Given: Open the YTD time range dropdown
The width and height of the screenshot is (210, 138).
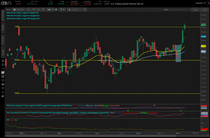Looking at the screenshot, I should (x=41, y=10).
